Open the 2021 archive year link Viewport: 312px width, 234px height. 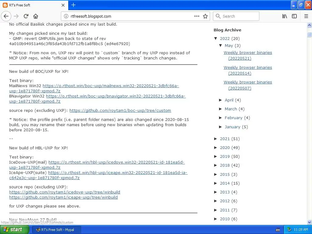point(225,139)
